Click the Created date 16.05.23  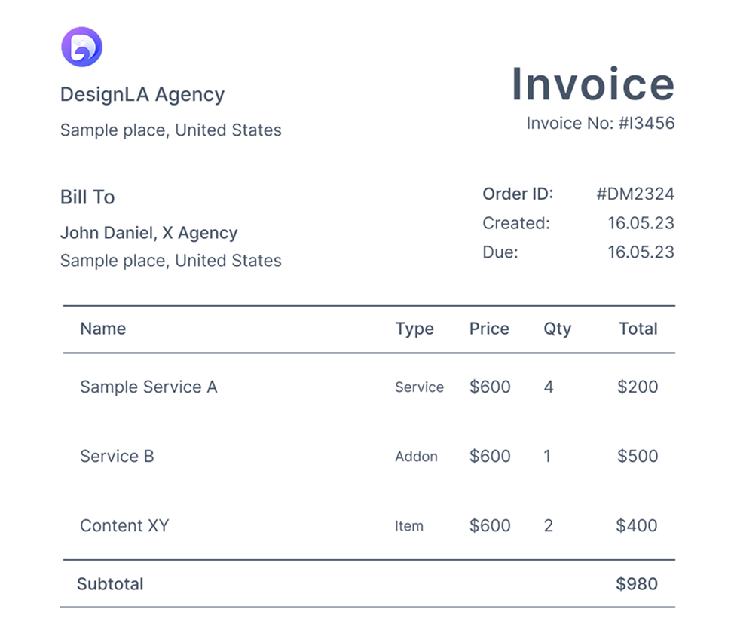pyautogui.click(x=641, y=223)
